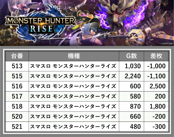Click the machine name in row 521

click(73, 127)
